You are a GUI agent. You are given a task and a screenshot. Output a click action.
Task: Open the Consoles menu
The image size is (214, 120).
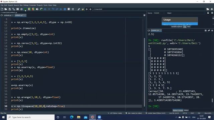[x=32, y=5]
